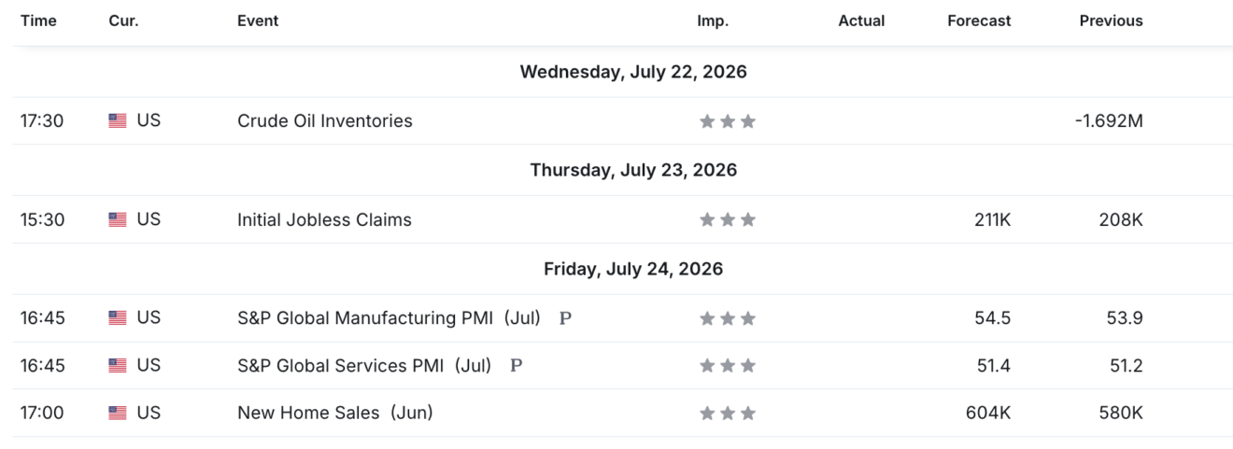Click the importance stars for Initial Jobless Claims
The width and height of the screenshot is (1233, 449).
coord(728,220)
